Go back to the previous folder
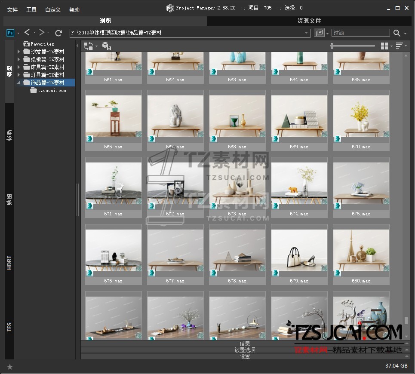 27,33
